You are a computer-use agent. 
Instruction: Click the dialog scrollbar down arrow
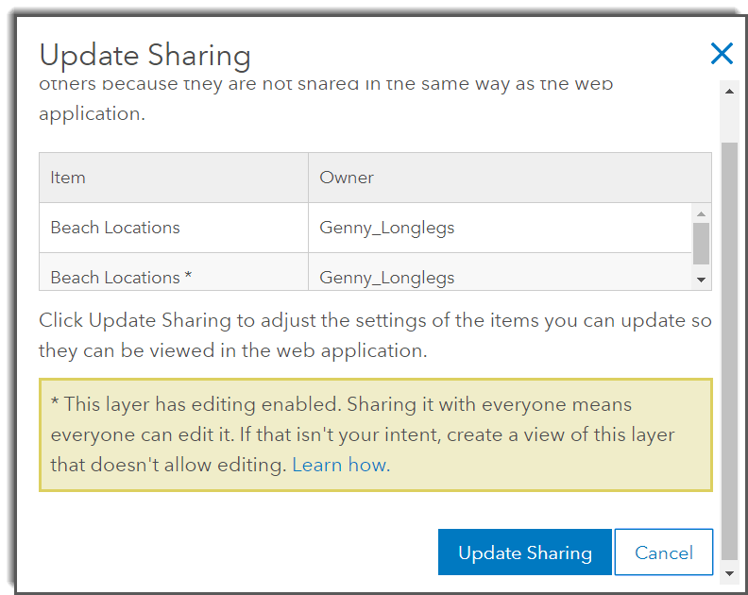(x=728, y=573)
